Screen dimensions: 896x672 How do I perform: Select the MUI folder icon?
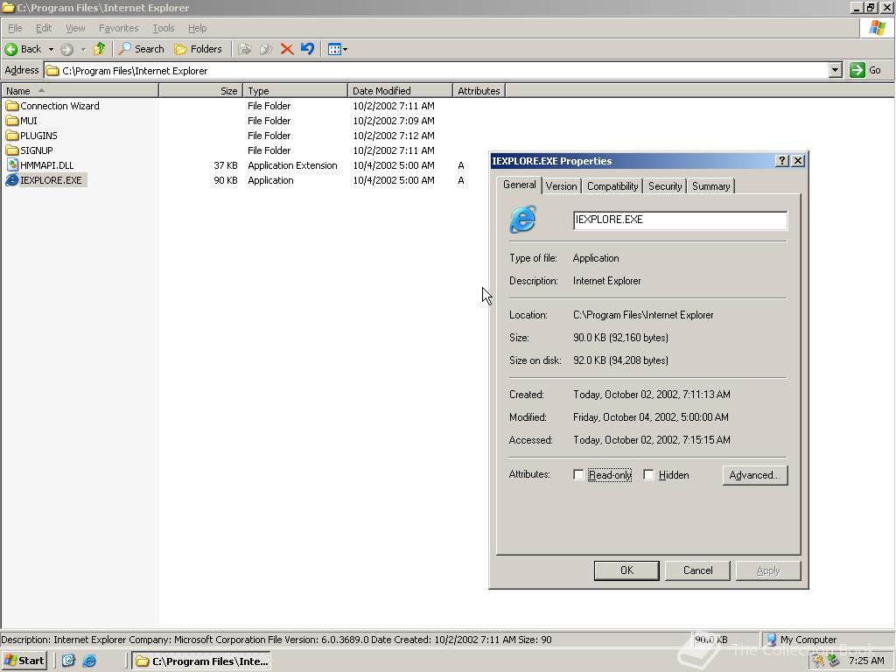[12, 121]
